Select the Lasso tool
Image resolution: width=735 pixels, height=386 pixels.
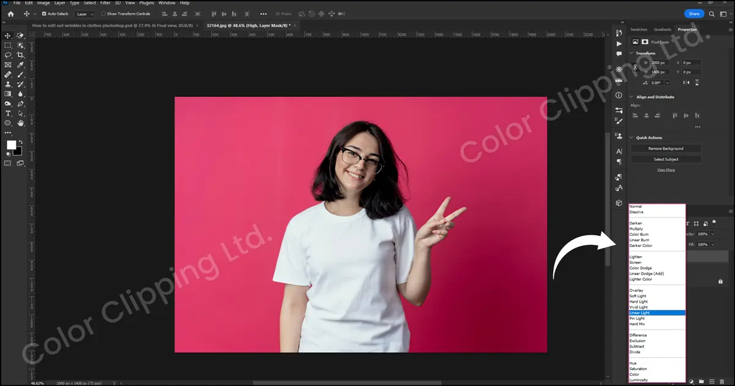(8, 55)
